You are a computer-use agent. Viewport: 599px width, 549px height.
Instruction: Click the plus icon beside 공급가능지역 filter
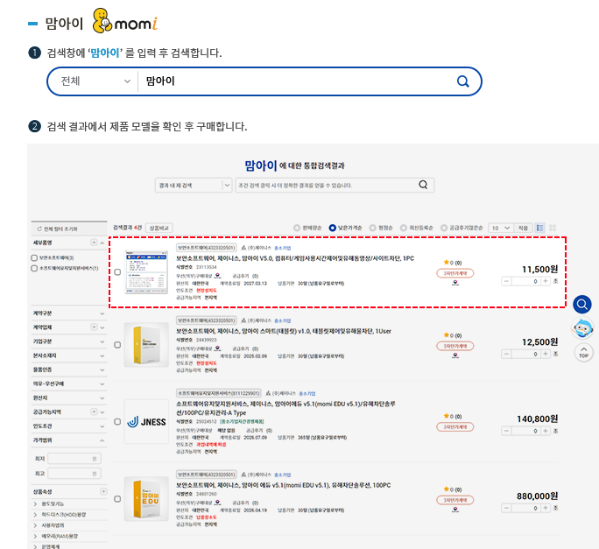pyautogui.click(x=94, y=412)
